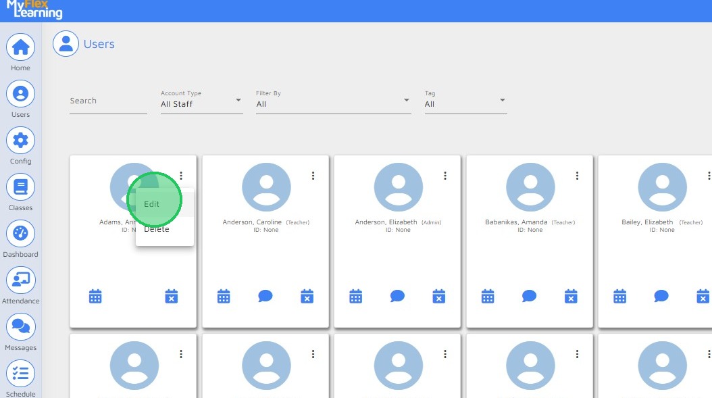Screen dimensions: 712x398
Task: Click the Users page header icon
Action: point(66,44)
